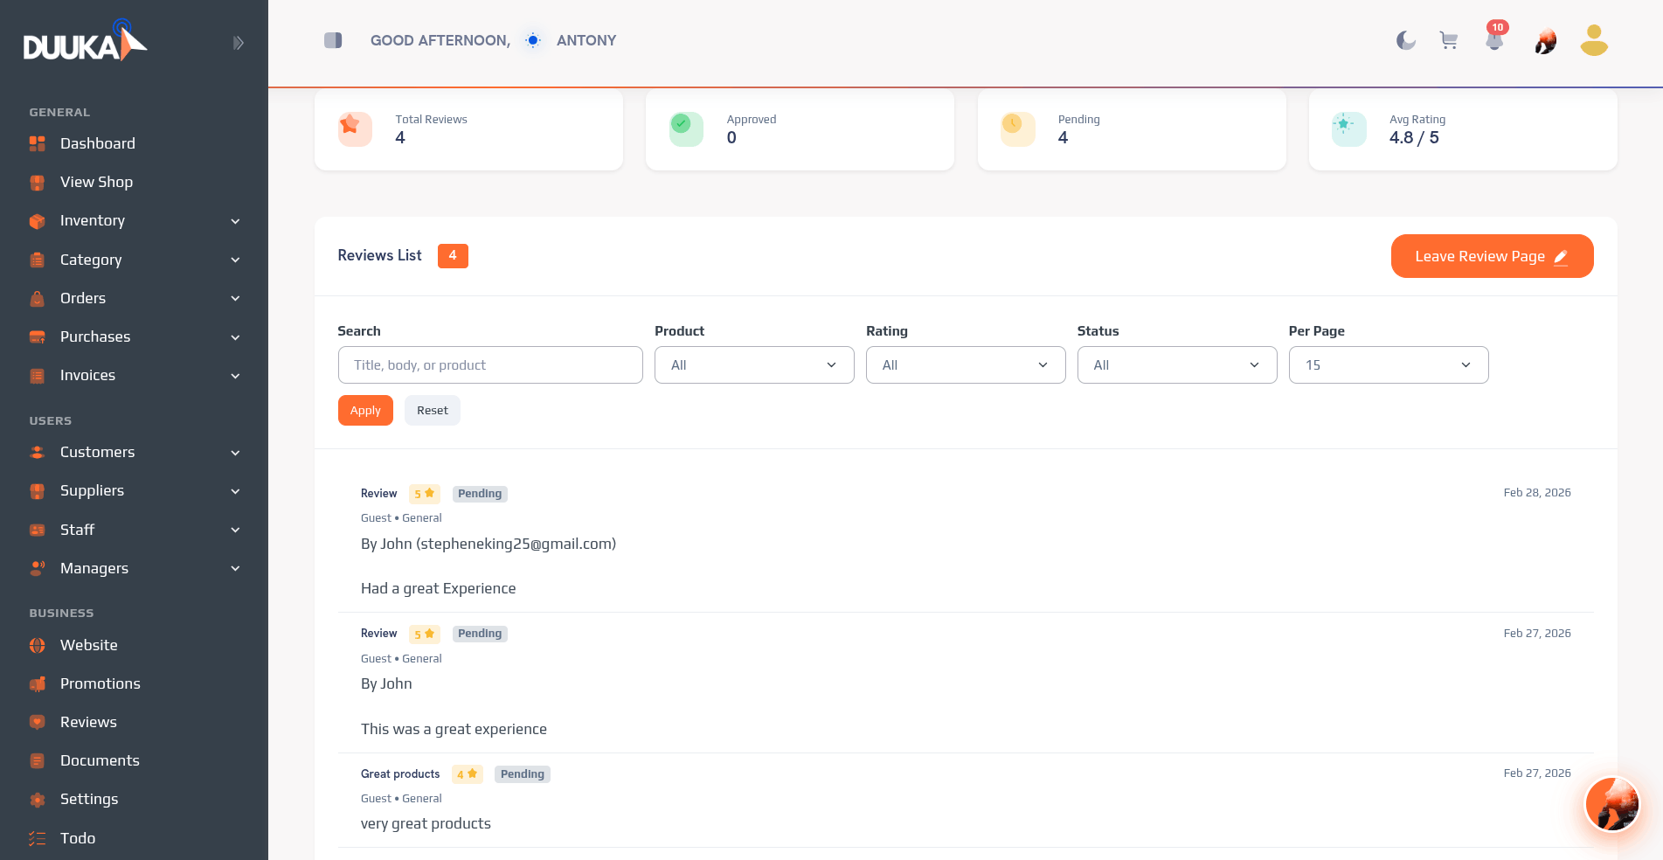The image size is (1663, 860).
Task: Click the sun icon beside greeting
Action: coord(533,40)
